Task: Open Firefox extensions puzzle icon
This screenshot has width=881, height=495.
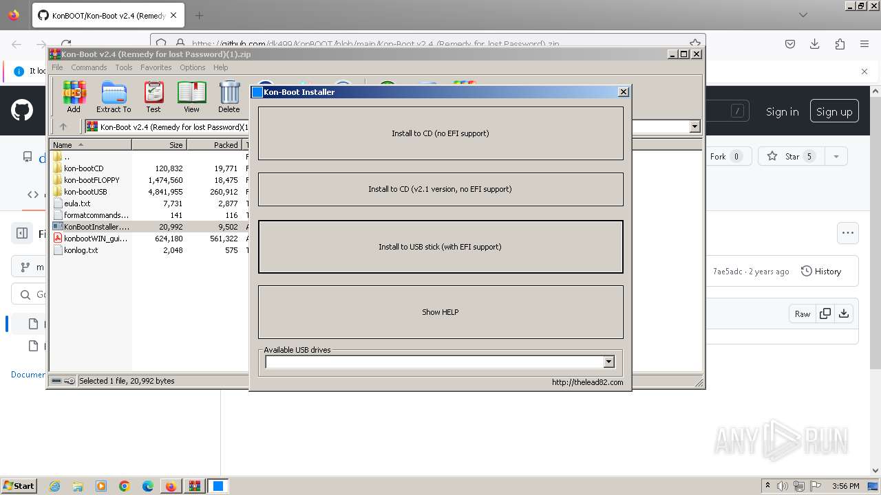Action: pos(840,44)
